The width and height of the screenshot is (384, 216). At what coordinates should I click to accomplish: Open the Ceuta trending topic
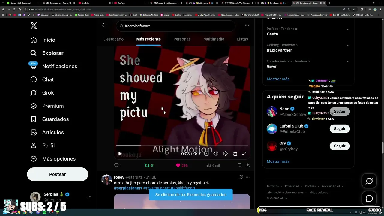(x=272, y=34)
